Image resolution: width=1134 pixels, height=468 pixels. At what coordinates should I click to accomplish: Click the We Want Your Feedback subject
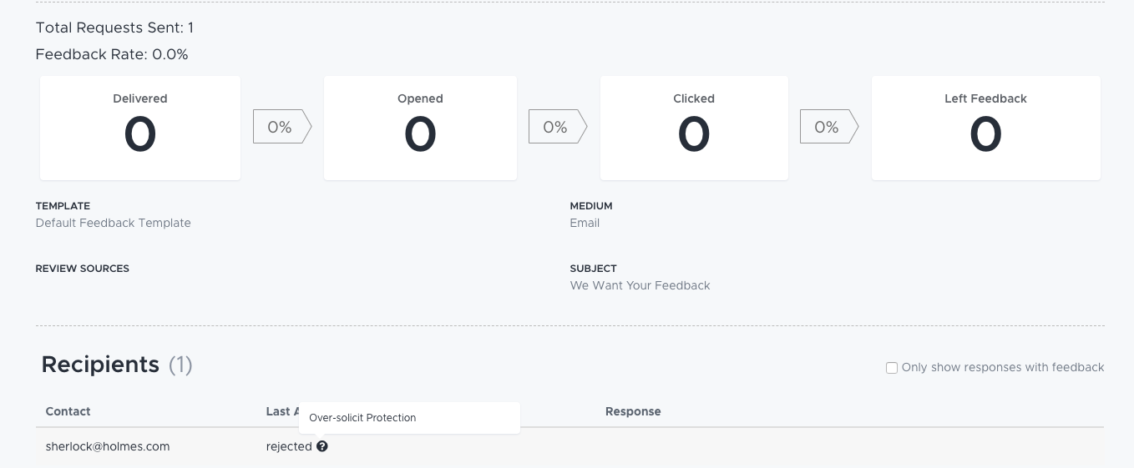click(x=640, y=285)
